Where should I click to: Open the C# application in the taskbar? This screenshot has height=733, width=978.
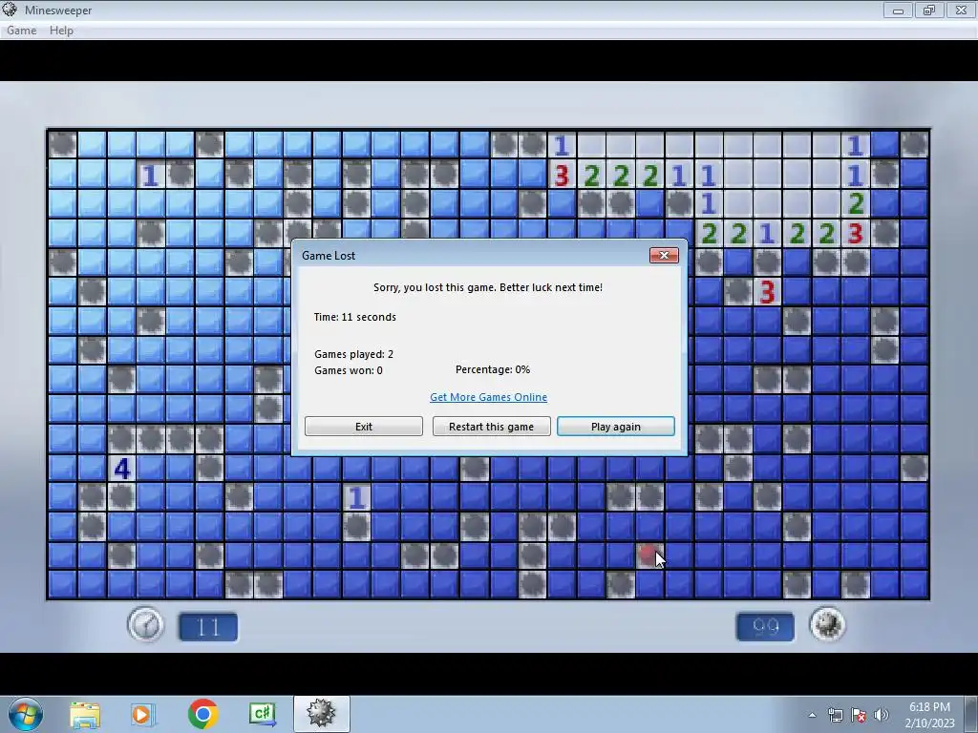(x=263, y=714)
